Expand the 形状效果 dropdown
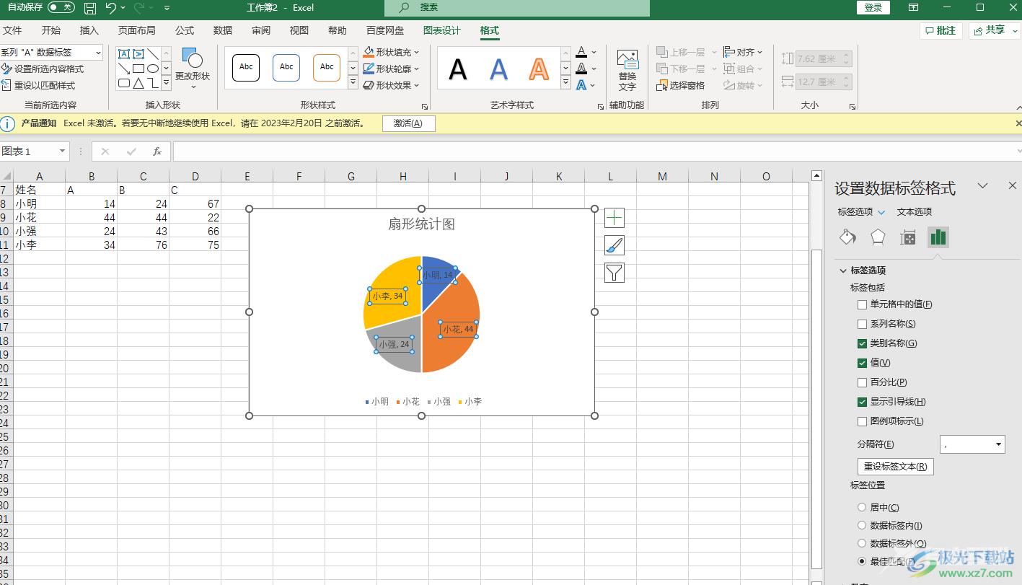 click(x=417, y=85)
